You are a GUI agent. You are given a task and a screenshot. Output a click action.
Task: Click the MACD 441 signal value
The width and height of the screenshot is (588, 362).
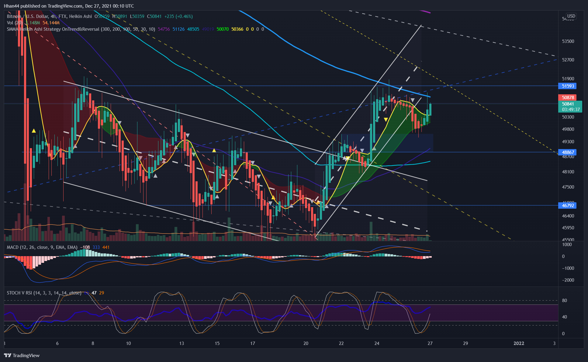point(106,247)
